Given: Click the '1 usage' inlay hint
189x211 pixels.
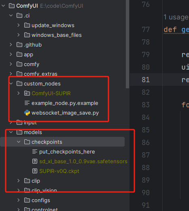Looking at the screenshot, I should (x=176, y=17).
